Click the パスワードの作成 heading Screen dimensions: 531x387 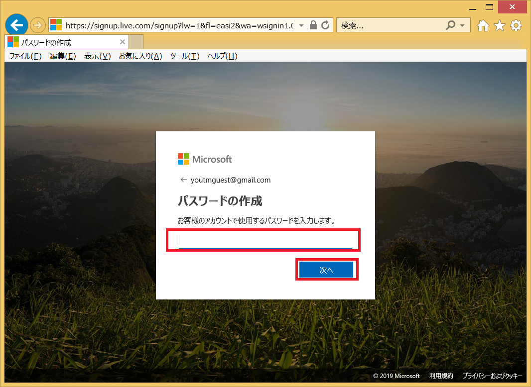click(x=220, y=201)
